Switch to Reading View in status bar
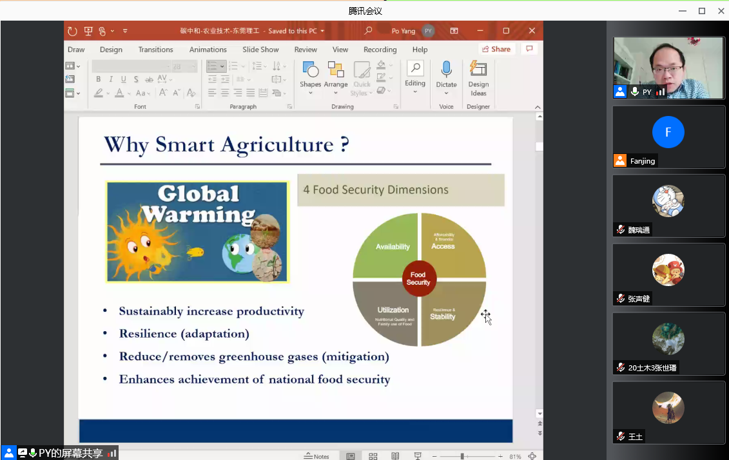The height and width of the screenshot is (460, 729). (395, 456)
